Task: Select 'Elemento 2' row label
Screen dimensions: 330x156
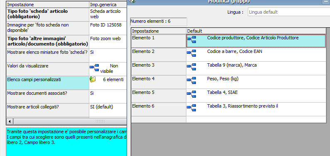Action: (159, 55)
